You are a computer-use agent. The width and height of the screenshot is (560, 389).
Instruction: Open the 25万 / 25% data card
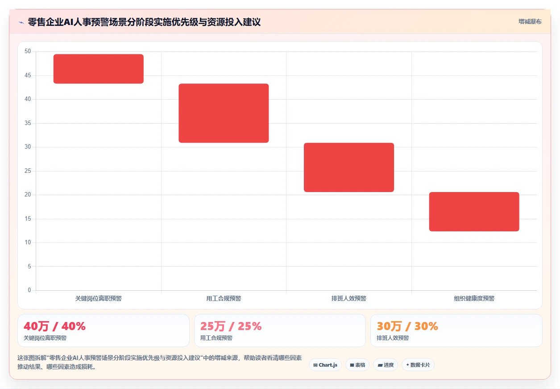click(x=280, y=330)
